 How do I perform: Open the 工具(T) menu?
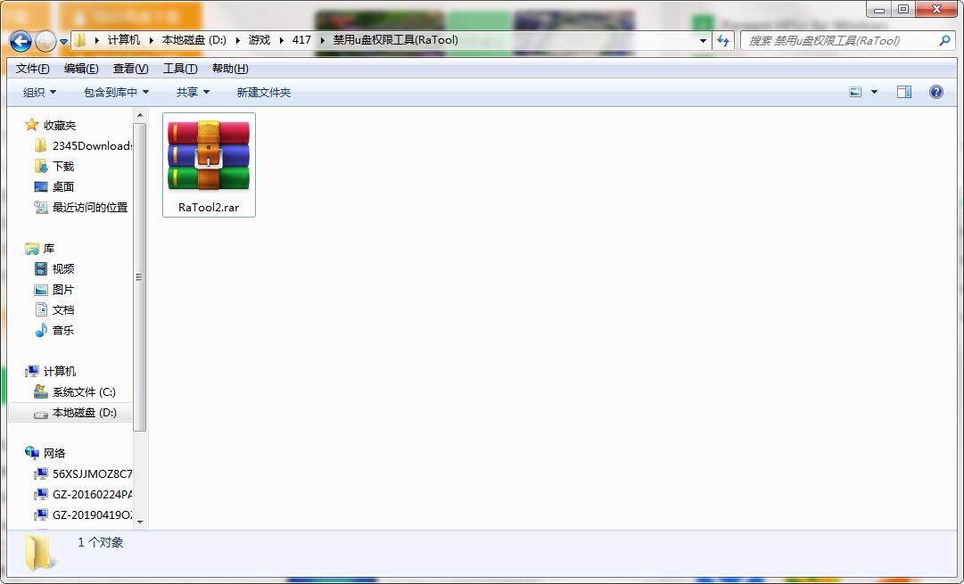point(180,69)
